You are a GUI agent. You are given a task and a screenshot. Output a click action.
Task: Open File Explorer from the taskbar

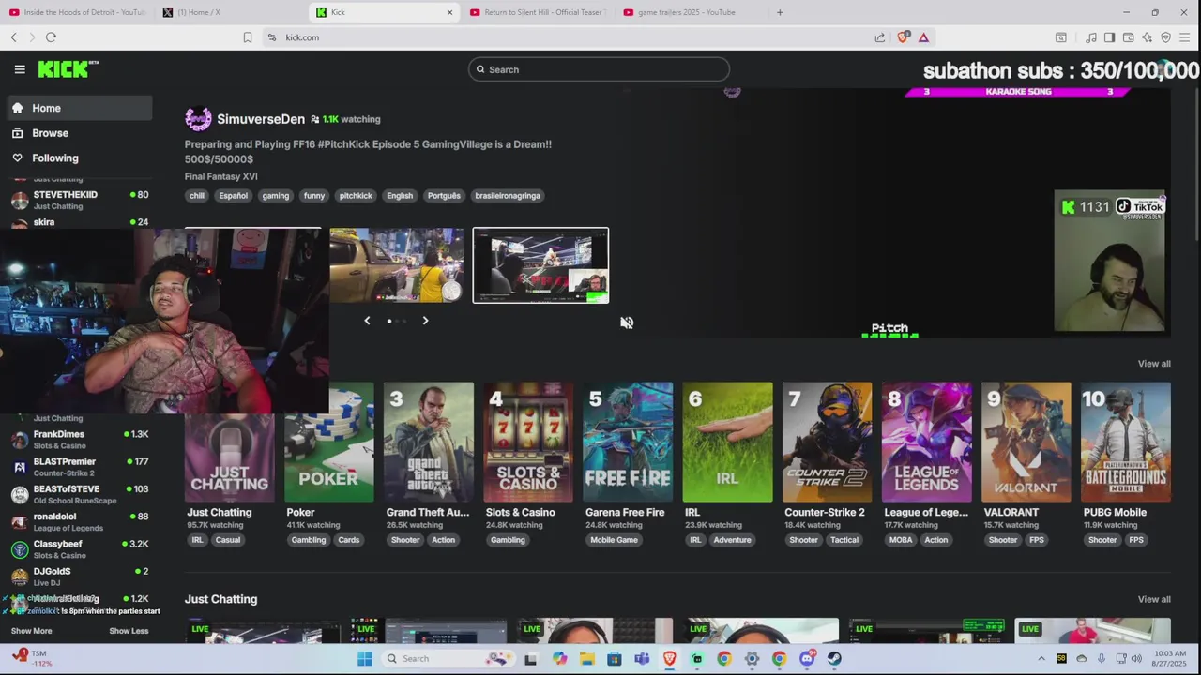pyautogui.click(x=586, y=658)
